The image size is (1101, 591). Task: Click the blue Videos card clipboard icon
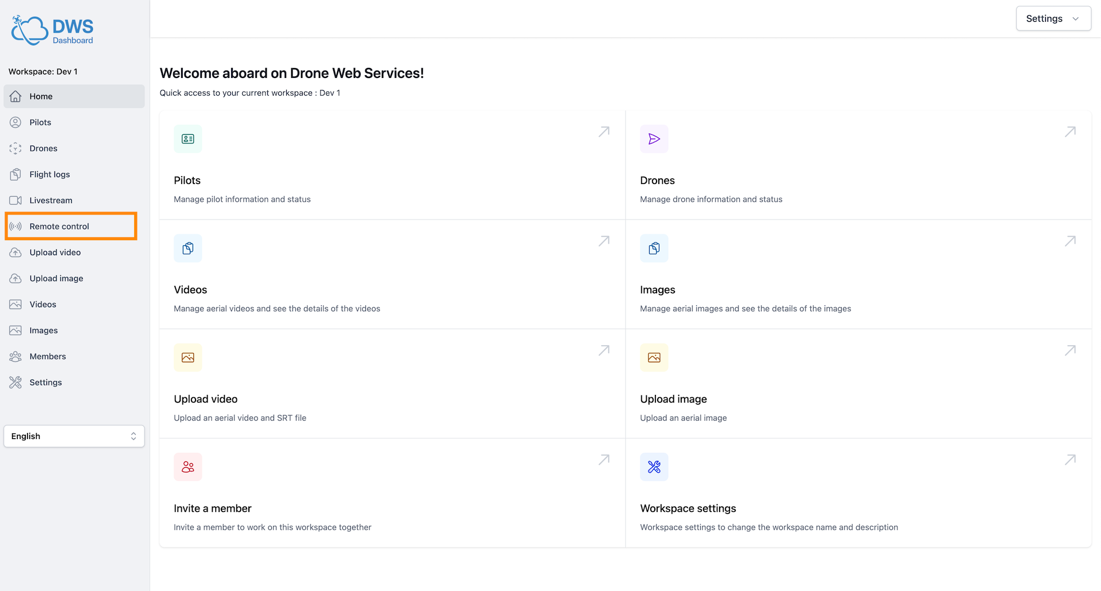click(188, 248)
